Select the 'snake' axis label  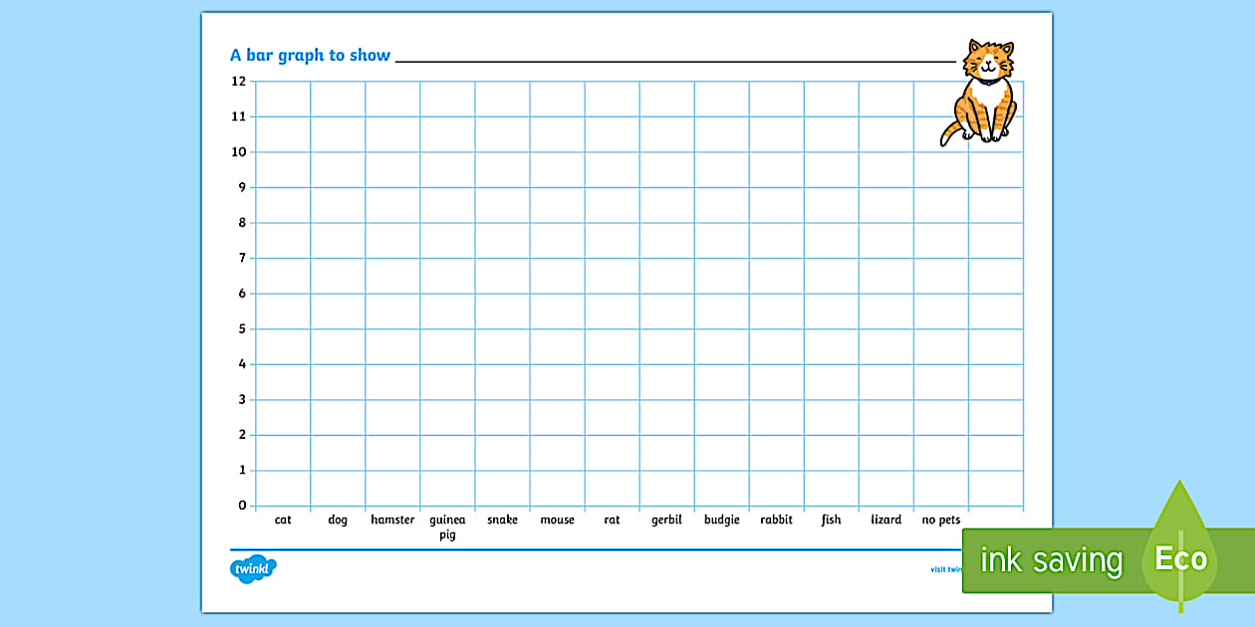coord(502,520)
